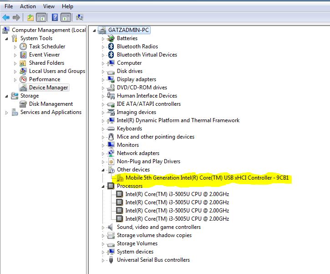Open the Help menu
The image size is (330, 274).
pos(67,6)
